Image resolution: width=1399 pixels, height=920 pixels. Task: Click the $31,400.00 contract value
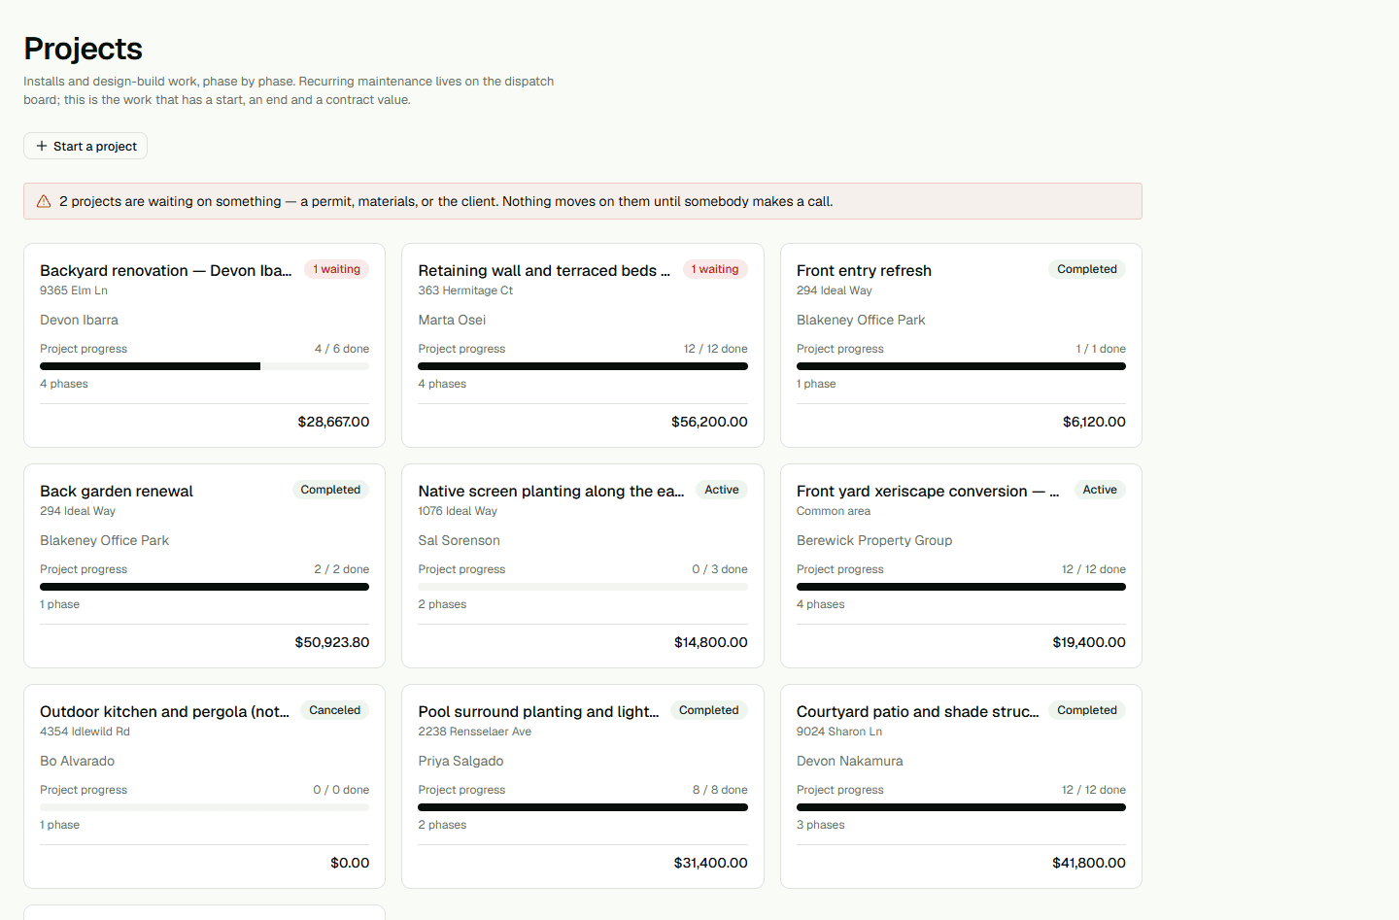711,863
